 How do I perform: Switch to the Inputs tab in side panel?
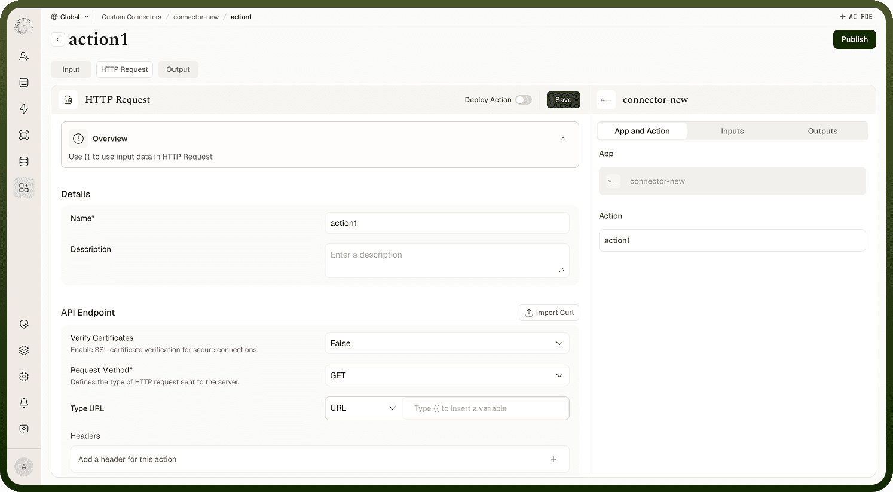[732, 131]
